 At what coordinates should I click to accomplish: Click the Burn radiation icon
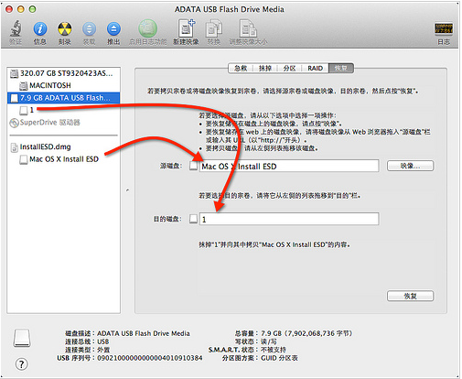point(65,29)
